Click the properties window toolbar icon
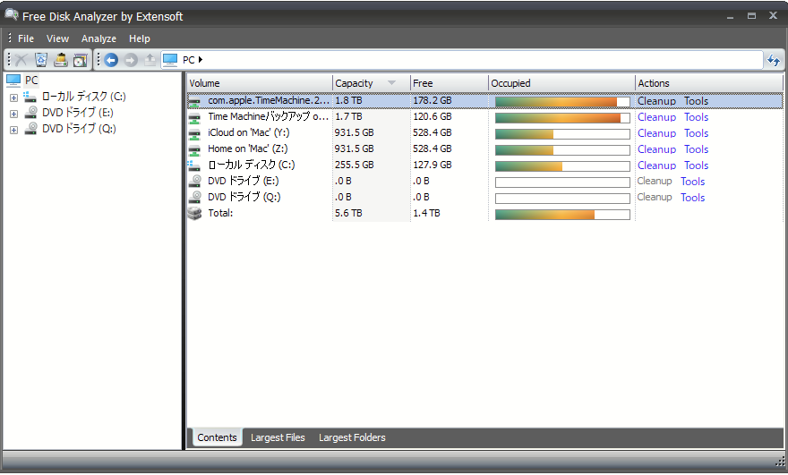This screenshot has width=788, height=475. 81,60
